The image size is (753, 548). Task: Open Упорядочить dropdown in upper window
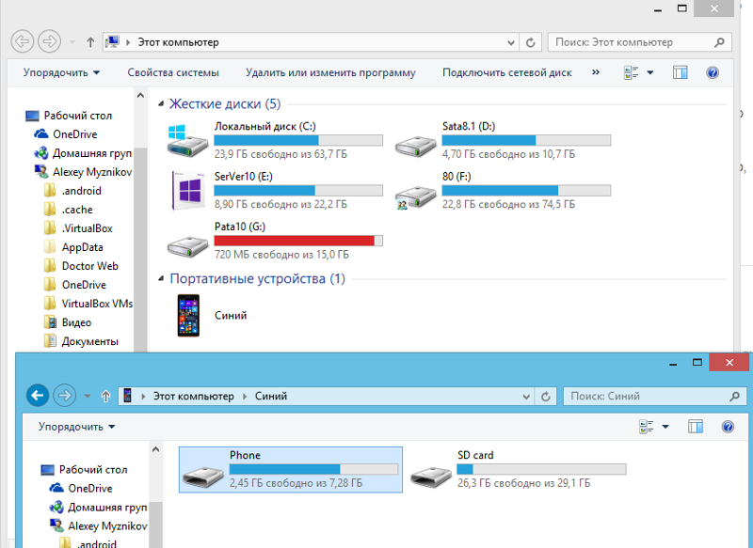click(x=61, y=73)
